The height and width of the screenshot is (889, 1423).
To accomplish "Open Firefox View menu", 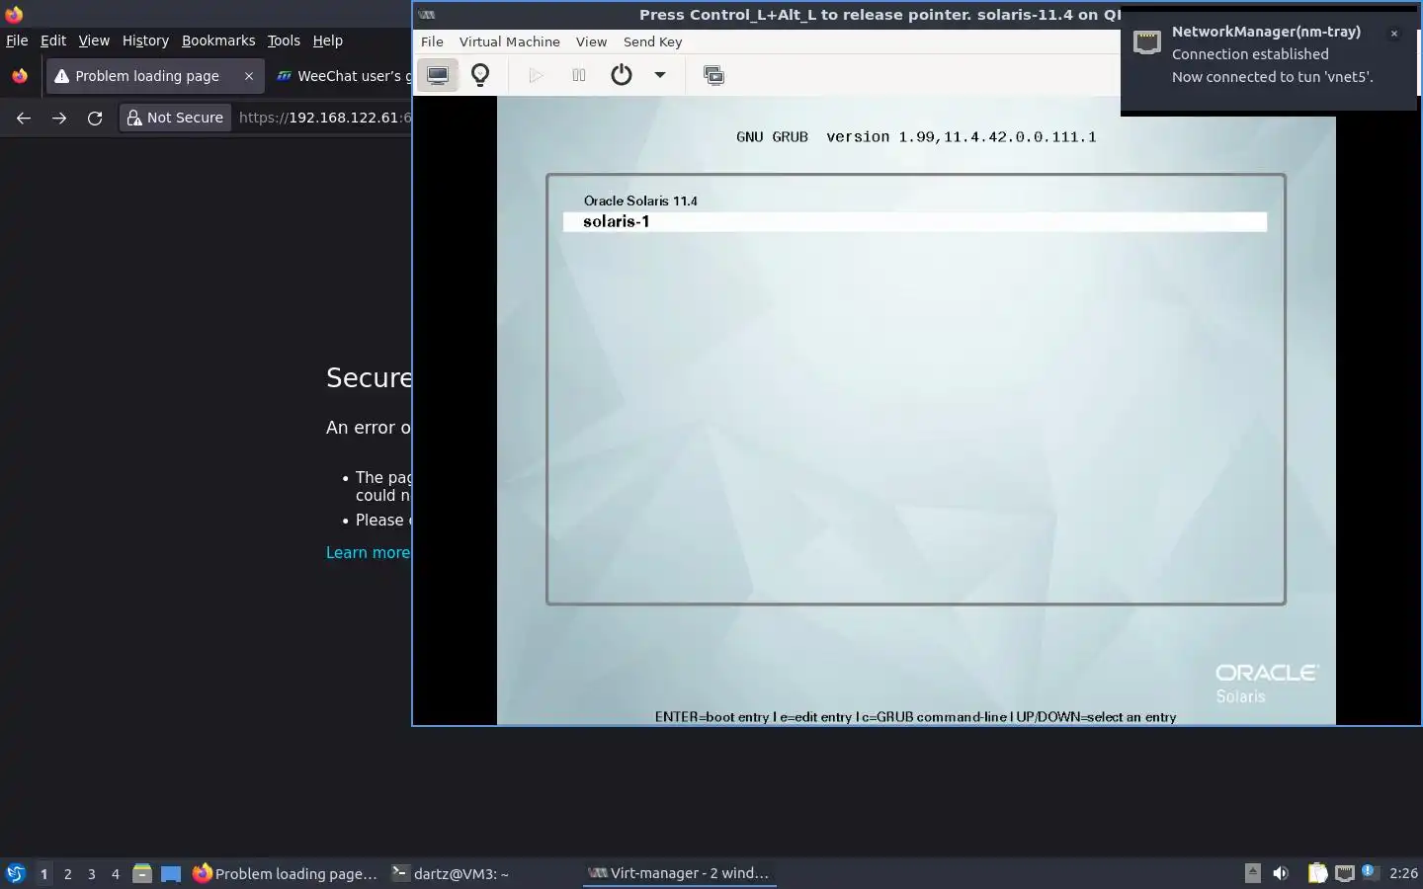I will tap(94, 40).
